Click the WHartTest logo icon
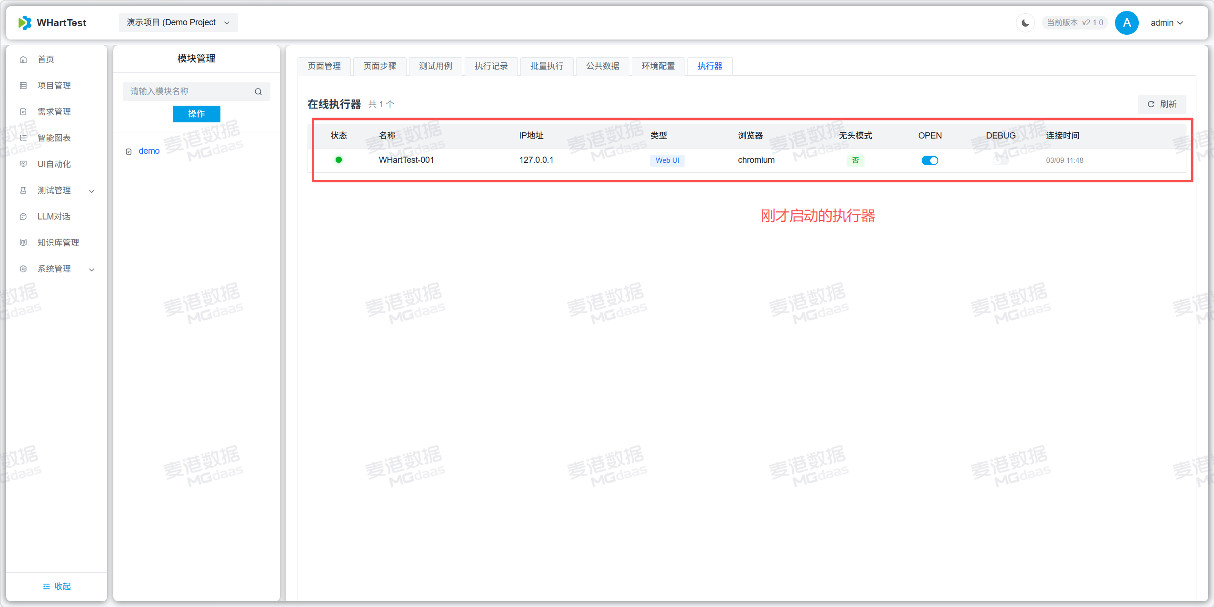 [25, 23]
